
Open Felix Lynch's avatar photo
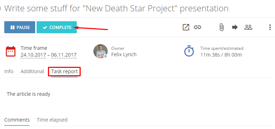pos(101,51)
